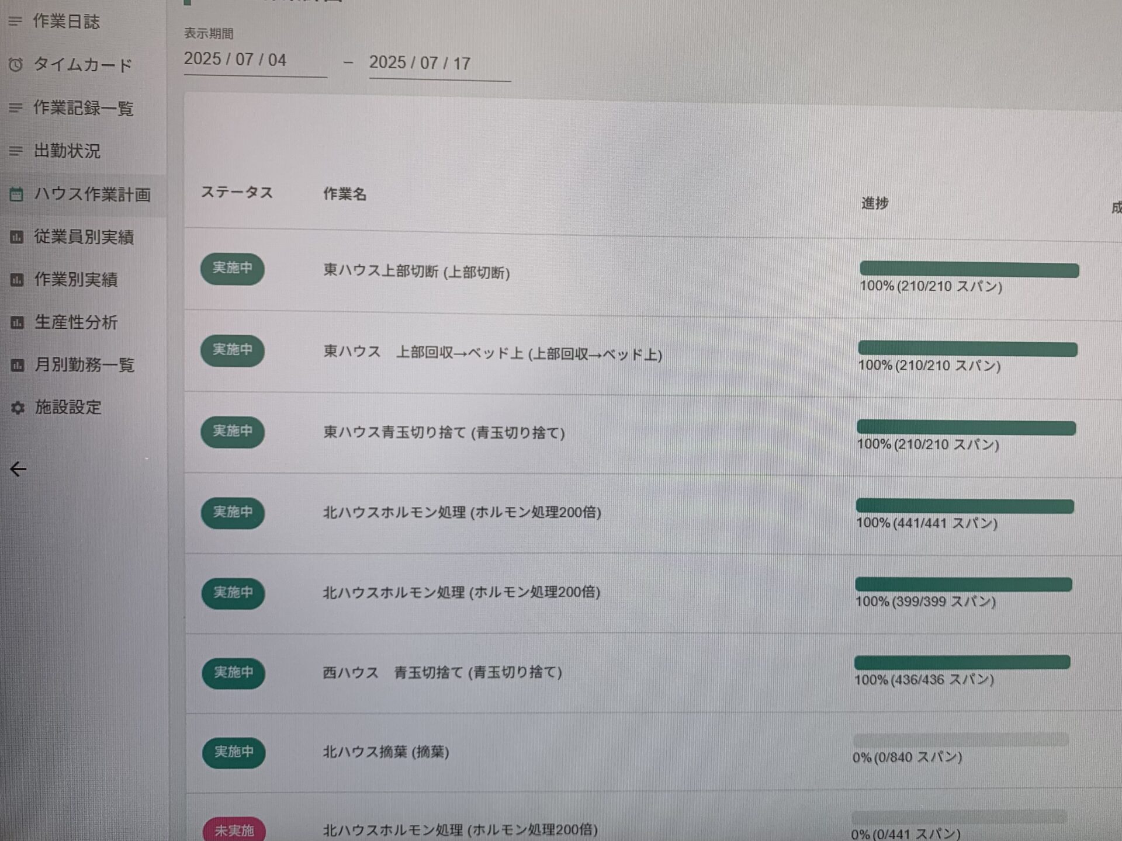Click 実施中 badge for 東ハウス上部切断
Image resolution: width=1122 pixels, height=841 pixels.
pyautogui.click(x=233, y=269)
